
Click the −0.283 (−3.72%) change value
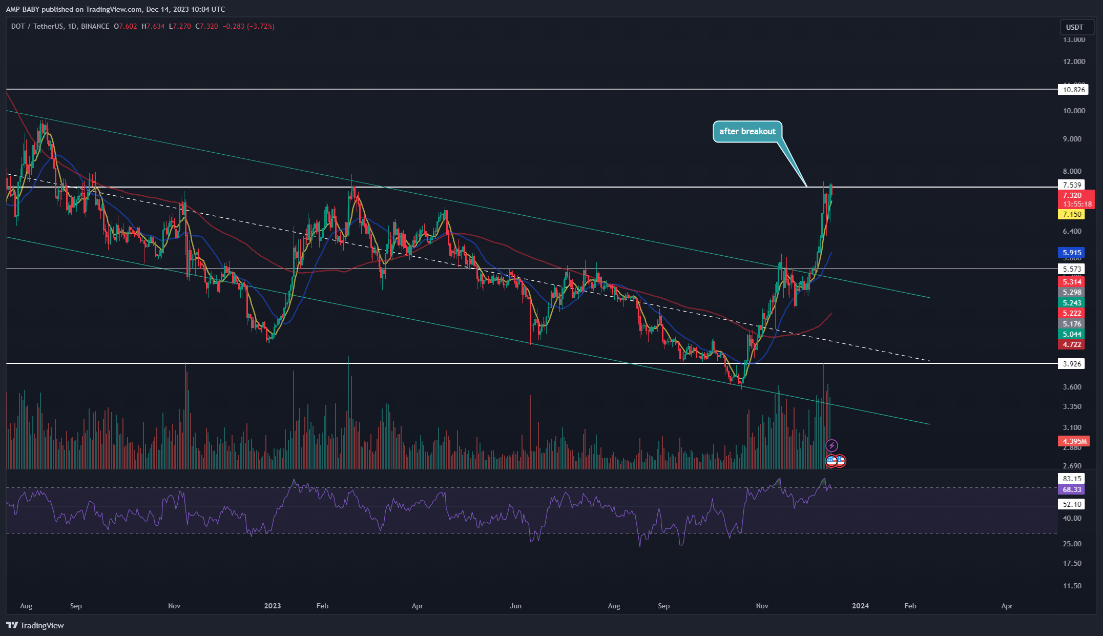tap(249, 26)
